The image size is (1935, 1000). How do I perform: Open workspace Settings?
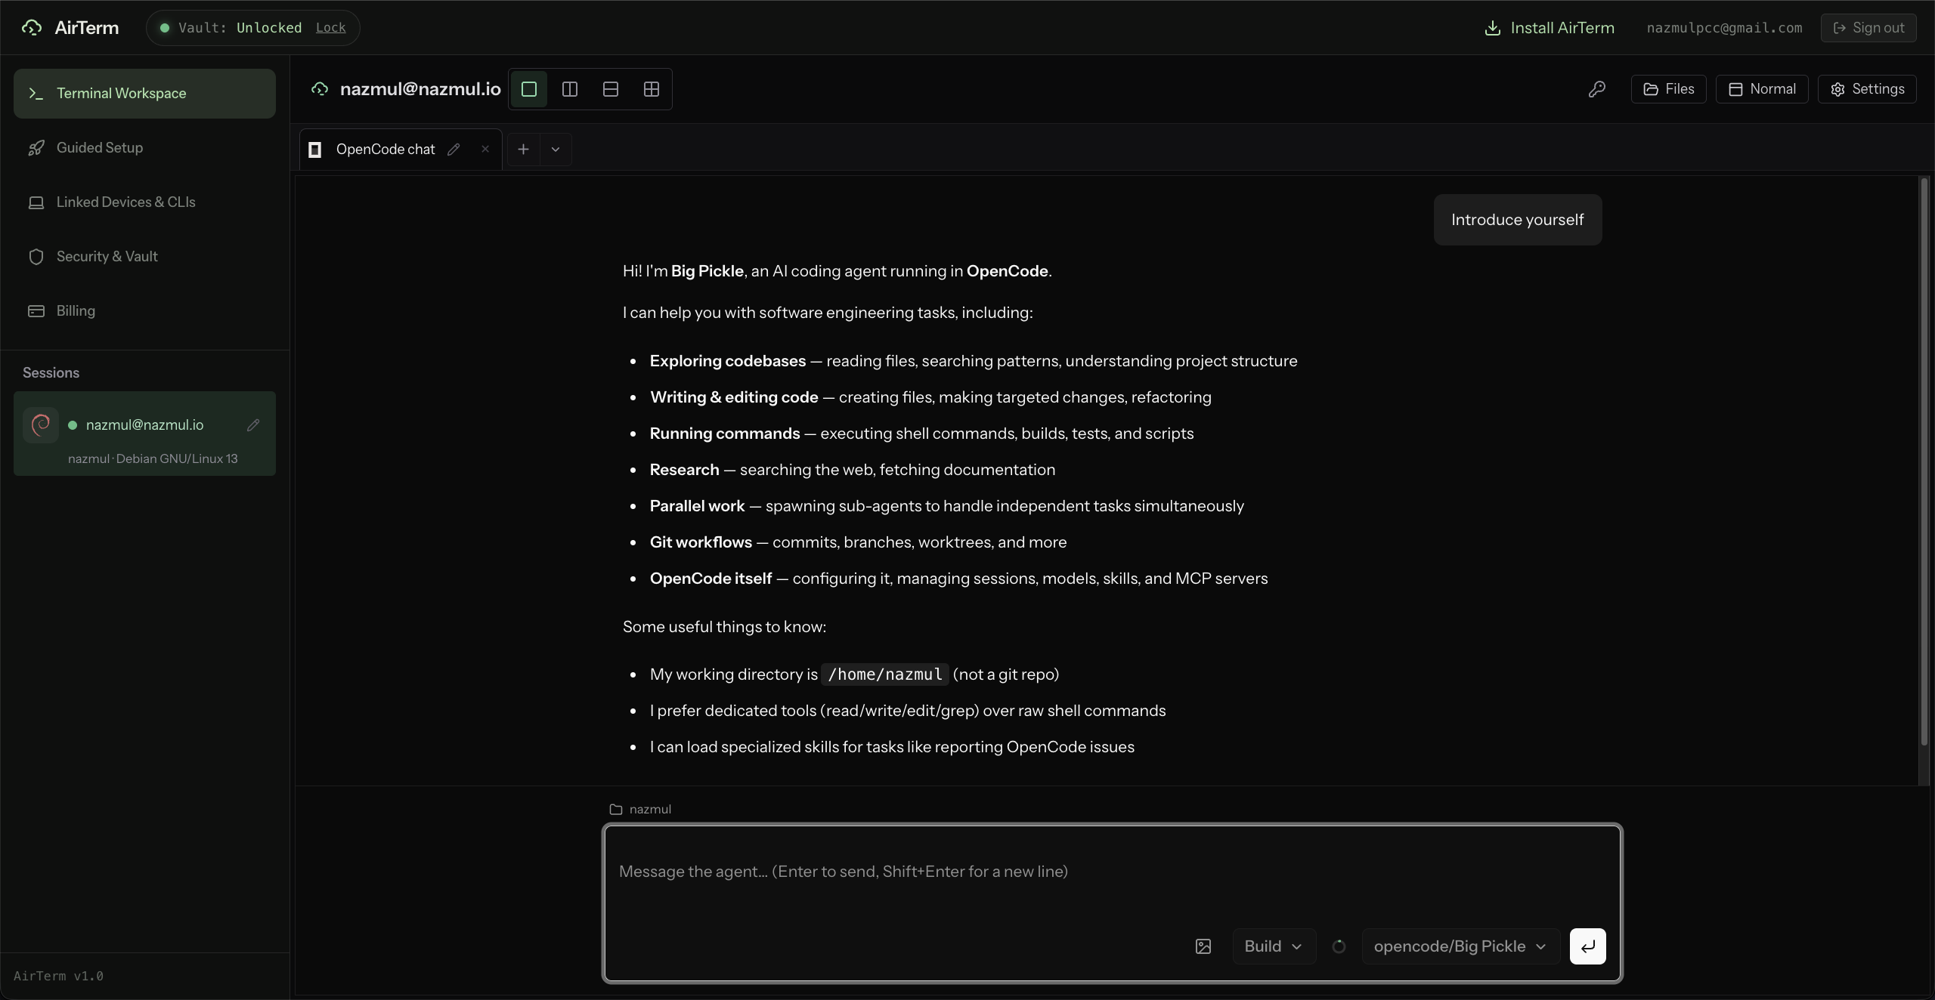tap(1867, 89)
